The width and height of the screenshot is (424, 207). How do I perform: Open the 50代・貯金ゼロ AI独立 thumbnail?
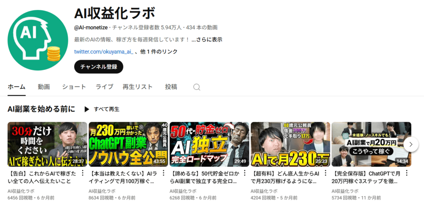pyautogui.click(x=210, y=144)
